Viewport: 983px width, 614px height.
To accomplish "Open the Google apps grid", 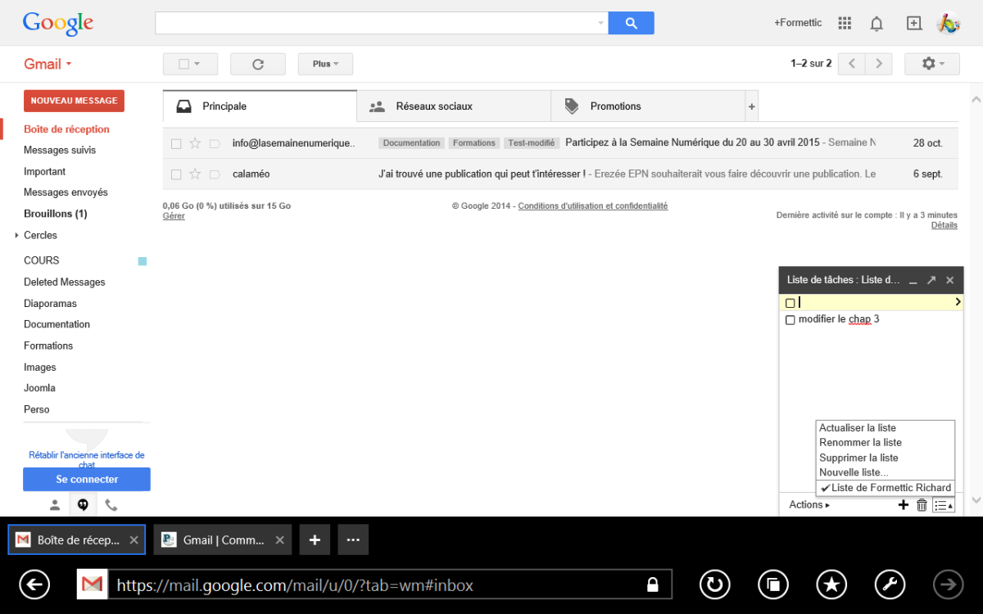I will (845, 23).
